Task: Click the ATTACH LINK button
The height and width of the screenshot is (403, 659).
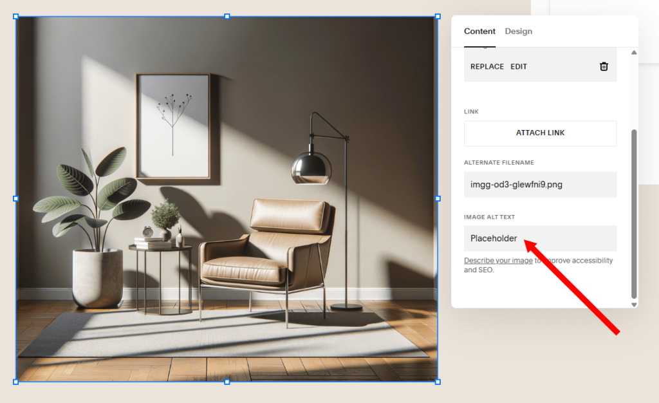Action: [540, 133]
